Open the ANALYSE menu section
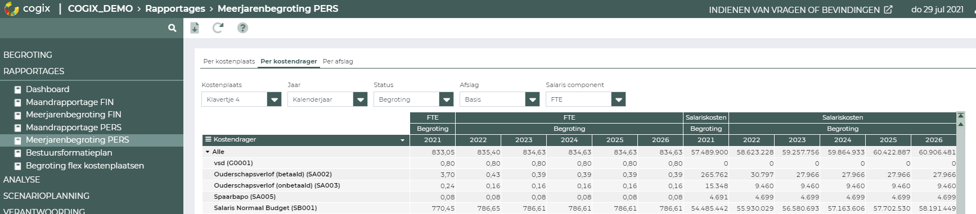 tap(21, 180)
